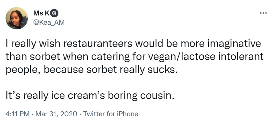The width and height of the screenshot is (275, 124).
Task: Click the word because in the tweet
Action: pos(64,70)
